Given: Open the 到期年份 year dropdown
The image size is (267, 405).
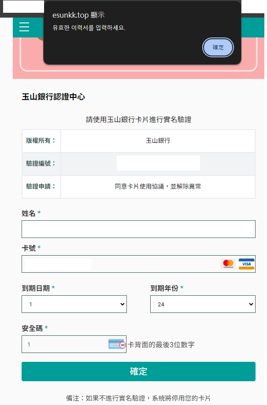Looking at the screenshot, I should point(203,304).
